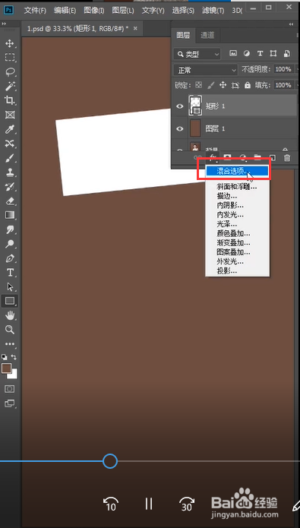Toggle adjustment layer filter
Viewport: 300px width, 528px height.
pos(247,53)
